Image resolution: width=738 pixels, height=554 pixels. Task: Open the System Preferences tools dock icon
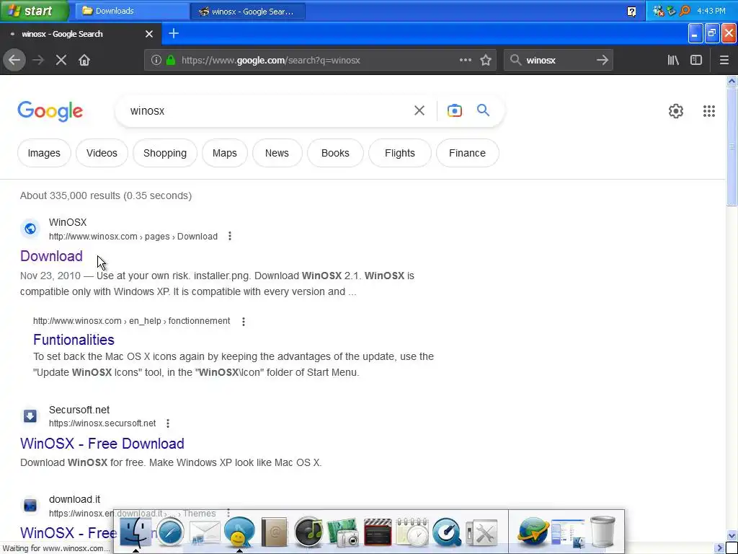pos(481,533)
